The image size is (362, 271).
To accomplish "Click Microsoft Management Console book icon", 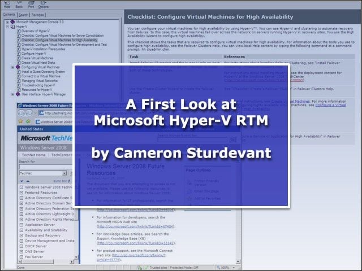I will [12, 22].
